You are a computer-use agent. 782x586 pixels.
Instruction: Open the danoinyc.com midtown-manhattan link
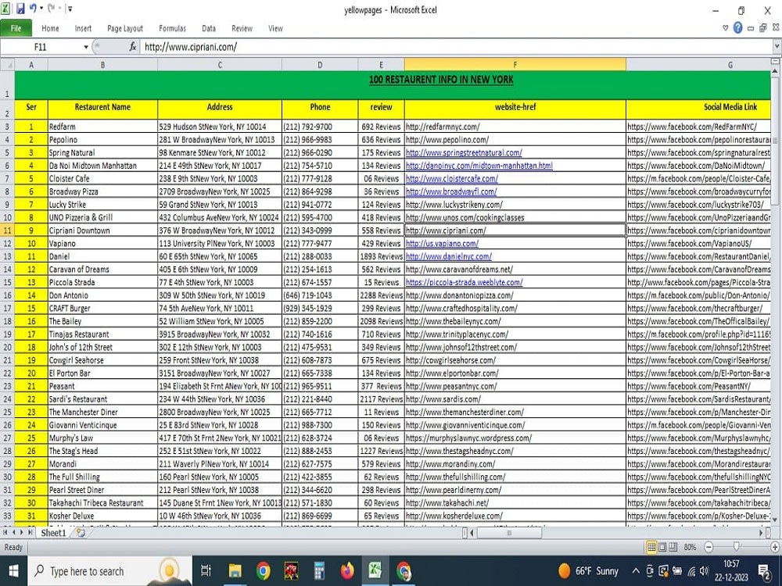click(x=479, y=166)
